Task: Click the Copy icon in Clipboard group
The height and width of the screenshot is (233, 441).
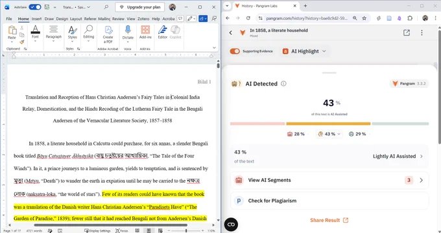Action: tap(21, 35)
